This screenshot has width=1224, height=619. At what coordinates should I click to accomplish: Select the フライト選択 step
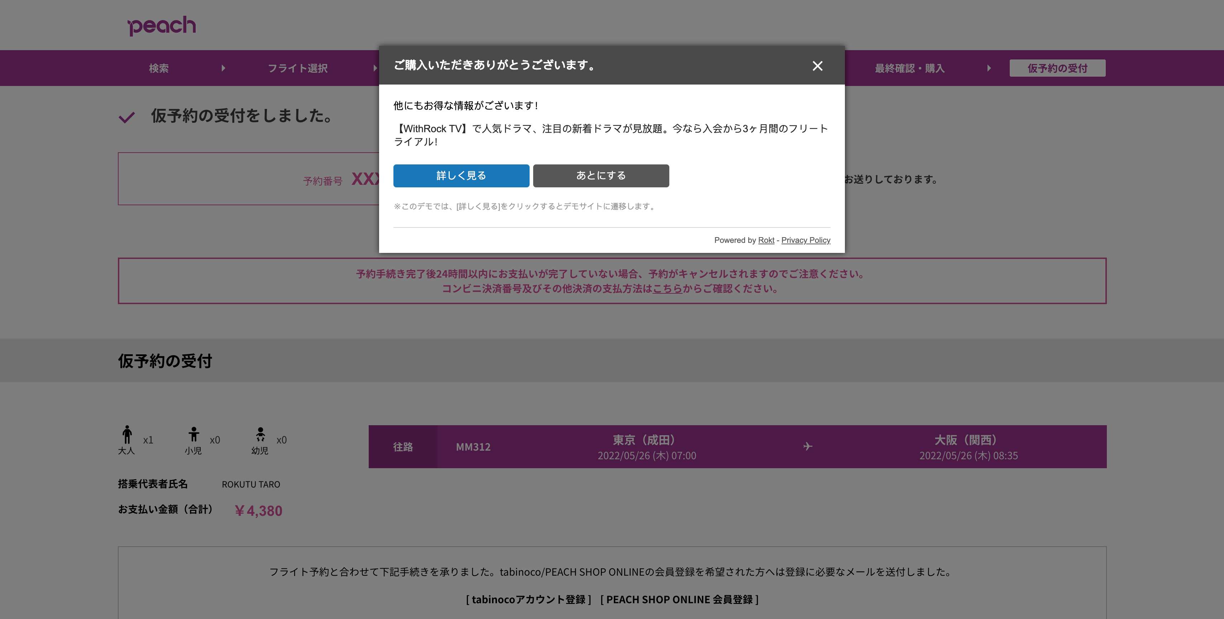click(298, 68)
